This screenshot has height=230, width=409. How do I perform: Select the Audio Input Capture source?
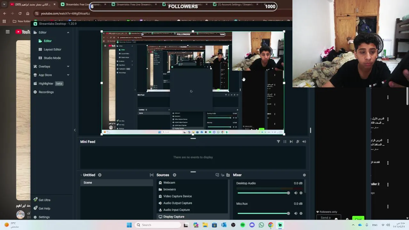click(192, 210)
